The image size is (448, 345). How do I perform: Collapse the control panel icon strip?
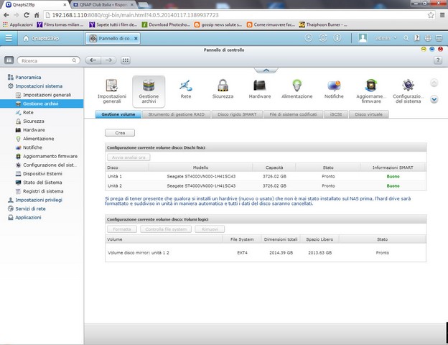pyautogui.click(x=265, y=70)
